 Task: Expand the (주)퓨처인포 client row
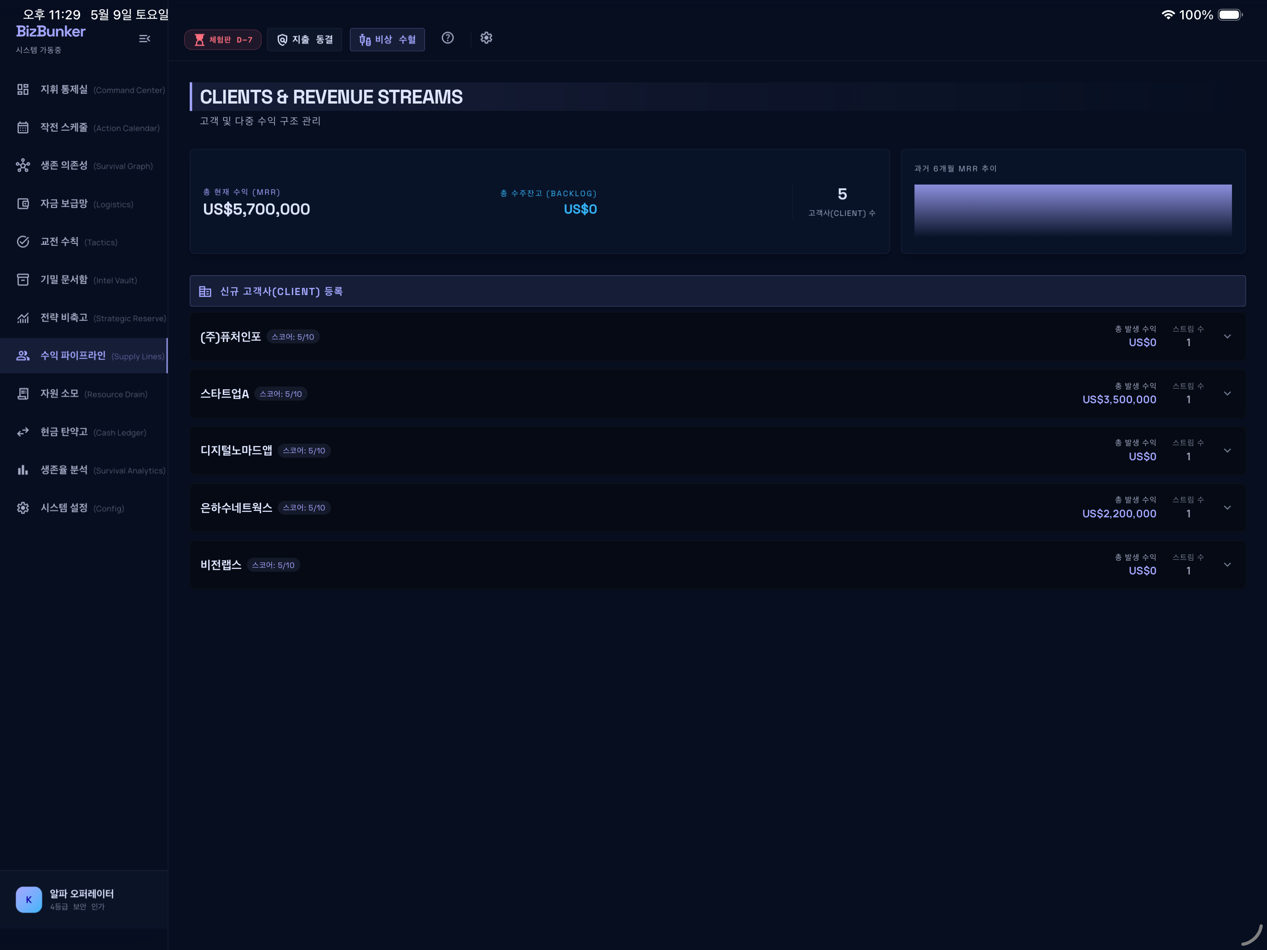point(1227,337)
